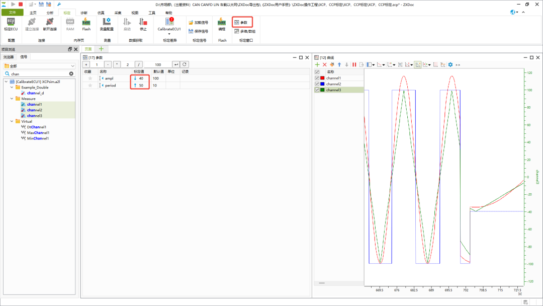Remove the signal with the red X icon
This screenshot has height=306, width=543.
point(324,65)
